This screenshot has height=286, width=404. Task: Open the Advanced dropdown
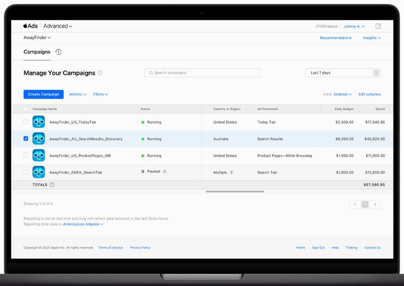coord(58,26)
